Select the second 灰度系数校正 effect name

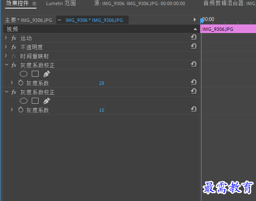pyautogui.click(x=37, y=92)
